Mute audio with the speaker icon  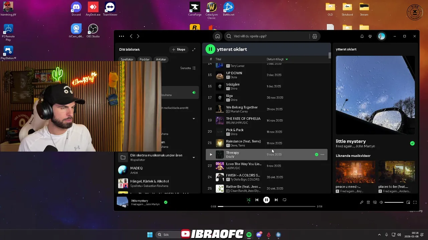click(381, 202)
